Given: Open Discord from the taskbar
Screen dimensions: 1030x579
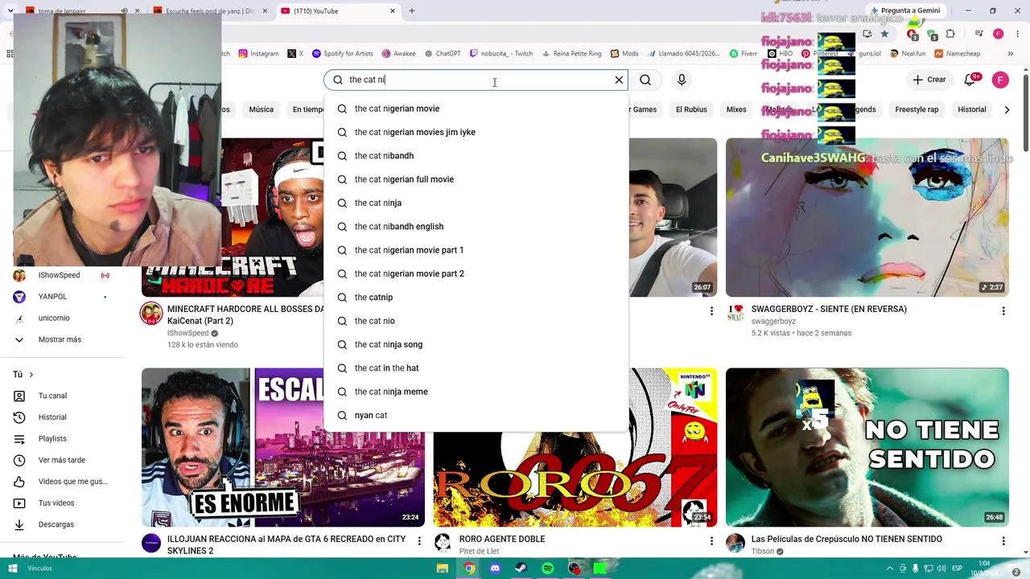Looking at the screenshot, I should coord(495,569).
